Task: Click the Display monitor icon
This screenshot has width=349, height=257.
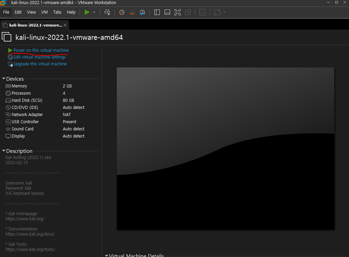Action: pyautogui.click(x=8, y=136)
